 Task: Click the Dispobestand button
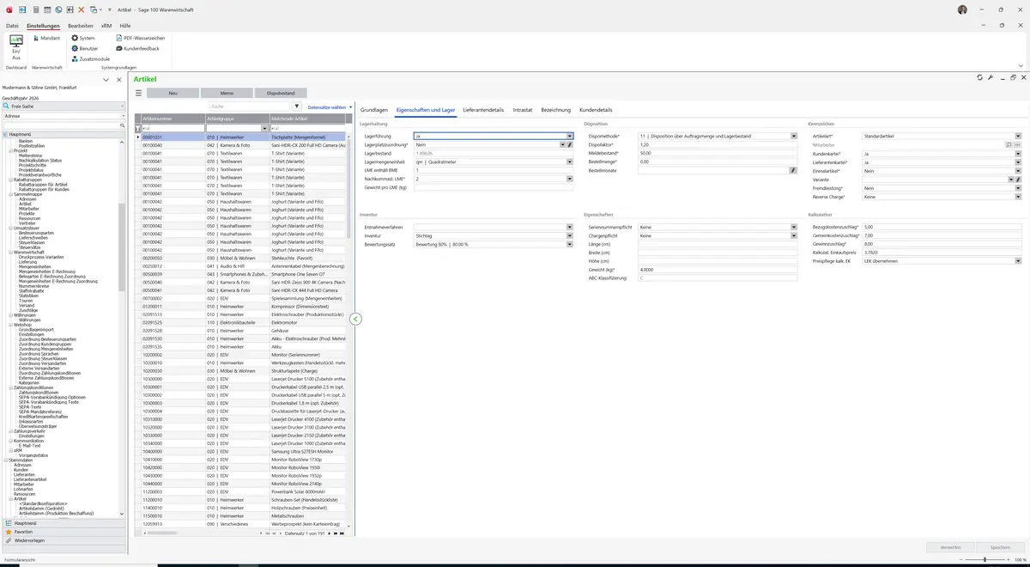(x=281, y=93)
